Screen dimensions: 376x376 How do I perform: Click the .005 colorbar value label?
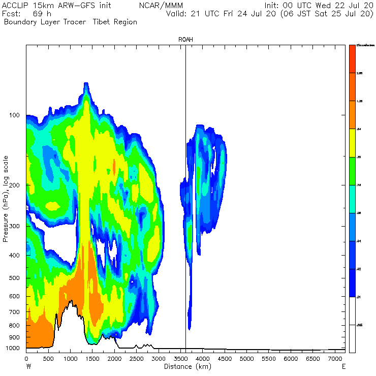point(359,325)
